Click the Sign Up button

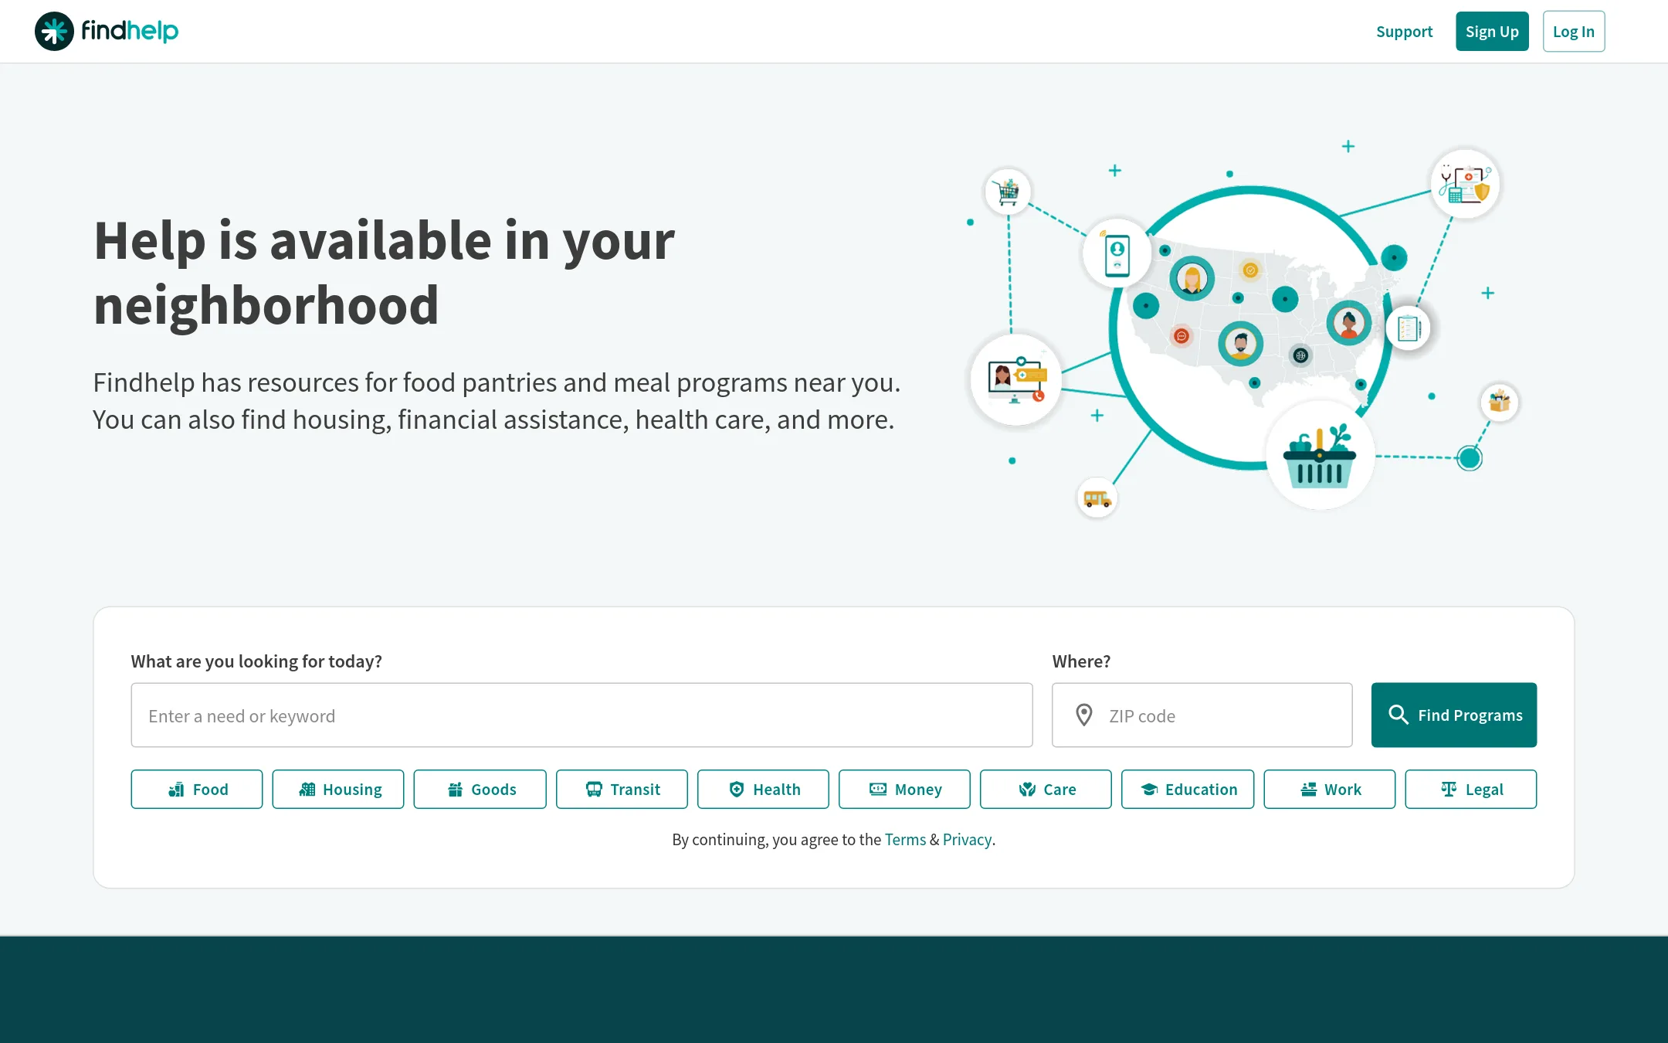[1492, 32]
